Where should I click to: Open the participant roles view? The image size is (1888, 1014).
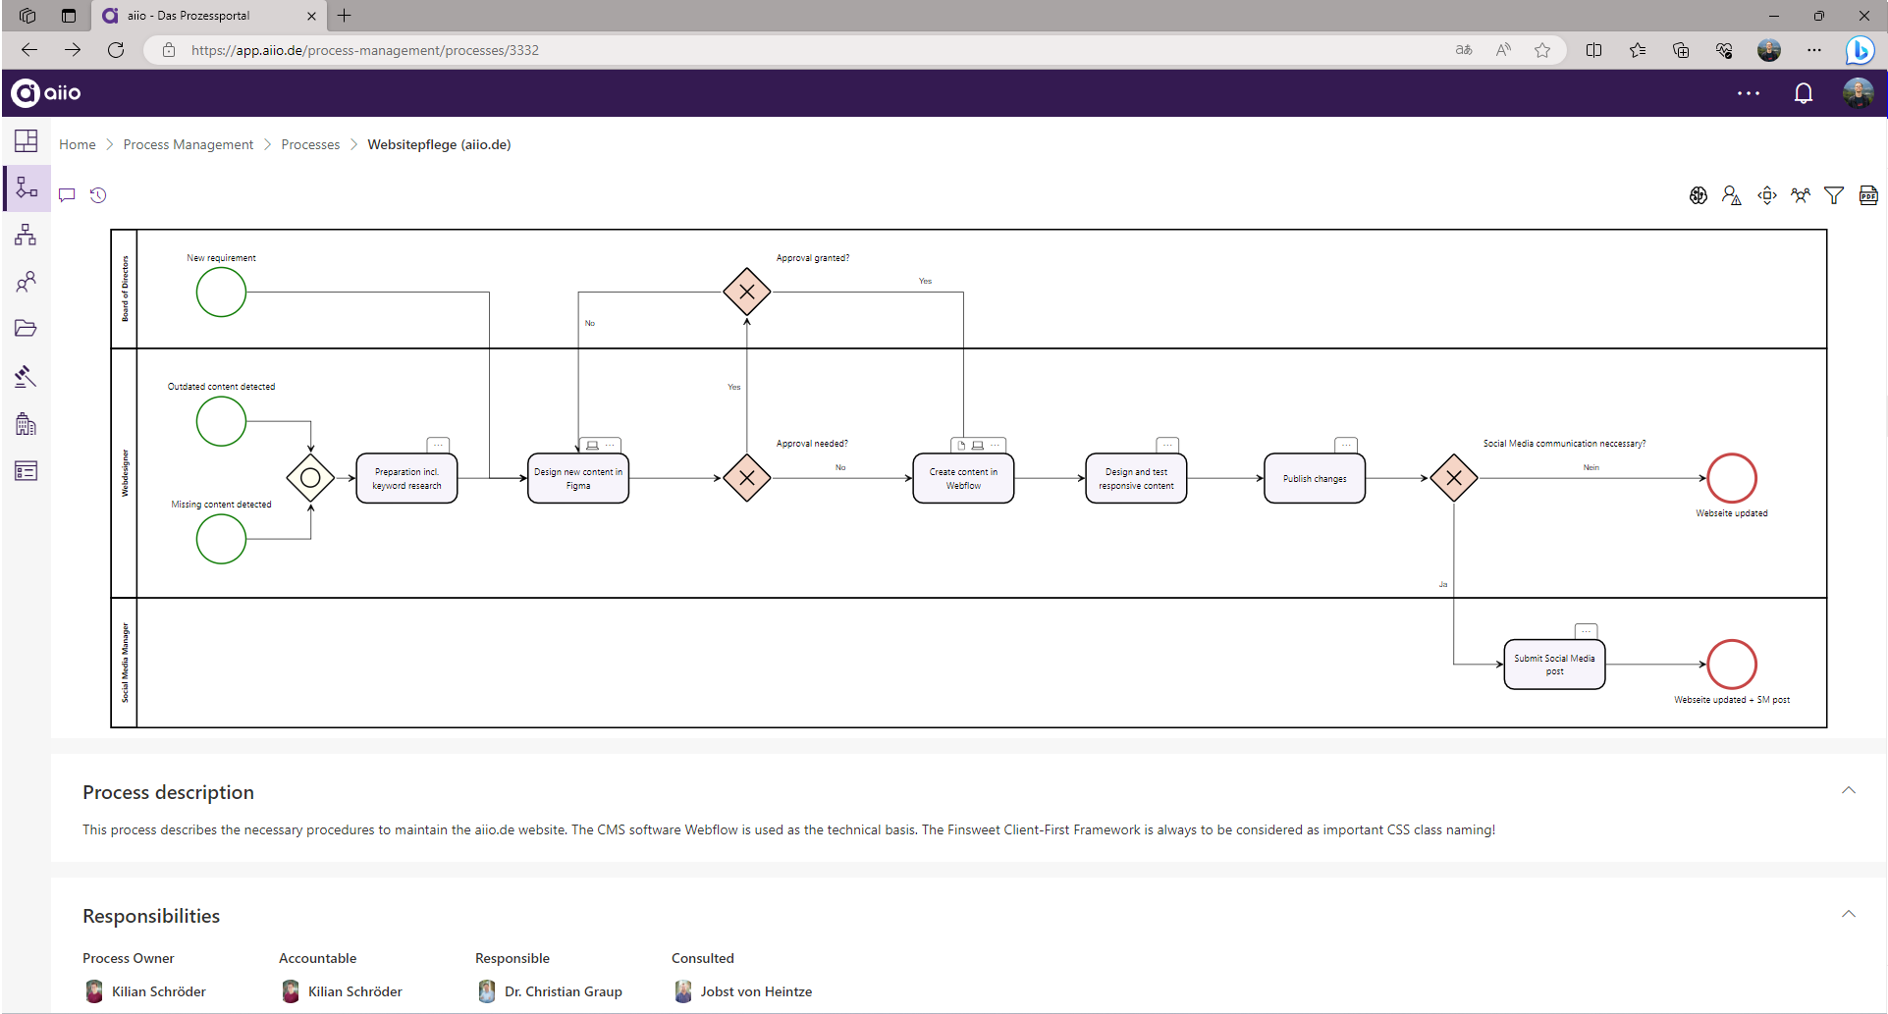pyautogui.click(x=1801, y=194)
